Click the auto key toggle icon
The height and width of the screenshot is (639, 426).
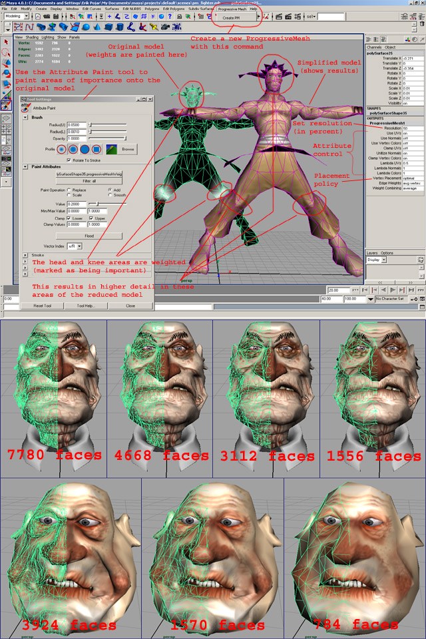pos(413,299)
